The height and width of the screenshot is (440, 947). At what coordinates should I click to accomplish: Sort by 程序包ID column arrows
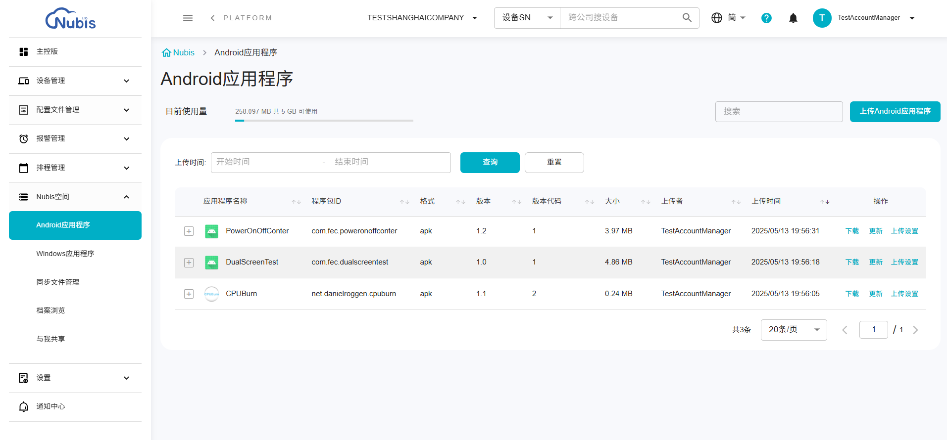[x=404, y=202]
